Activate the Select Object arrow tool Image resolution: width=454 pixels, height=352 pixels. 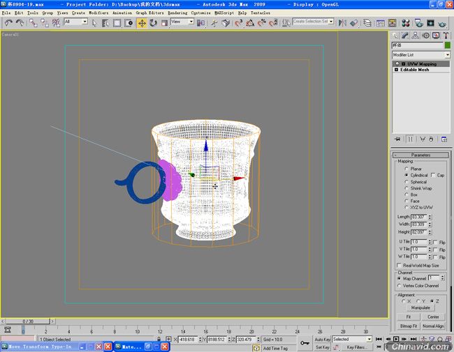point(94,23)
